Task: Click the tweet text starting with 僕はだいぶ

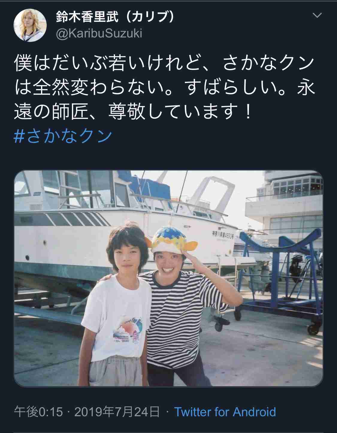Action: (164, 88)
